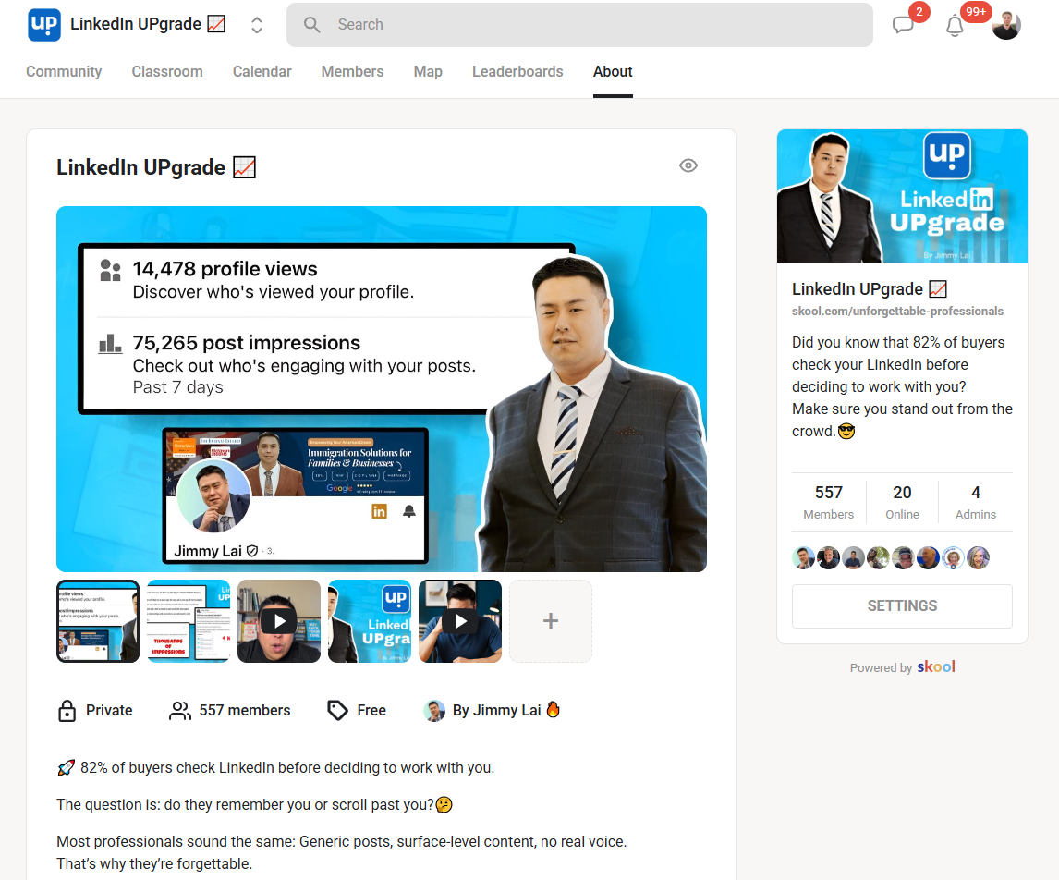This screenshot has height=880, width=1059.
Task: Open the skool link under Powered by
Action: pos(935,666)
